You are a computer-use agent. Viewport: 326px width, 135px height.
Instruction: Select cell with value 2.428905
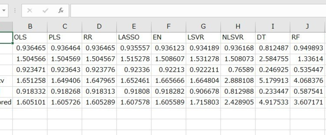point(238,102)
